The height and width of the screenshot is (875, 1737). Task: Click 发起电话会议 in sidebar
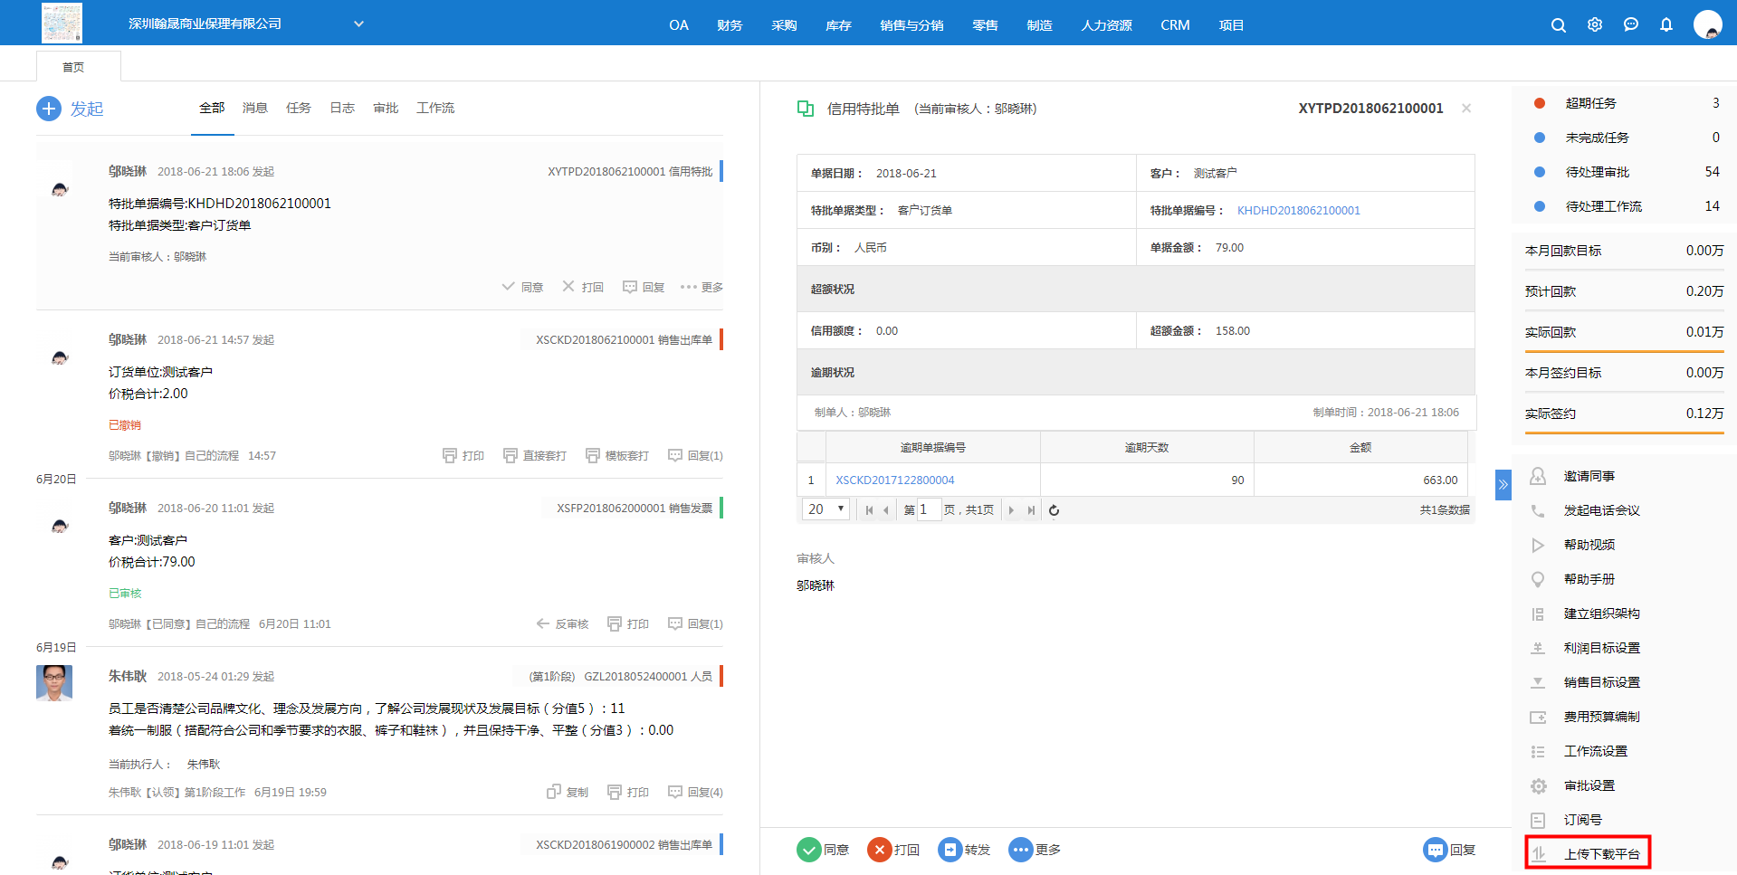pos(1601,510)
